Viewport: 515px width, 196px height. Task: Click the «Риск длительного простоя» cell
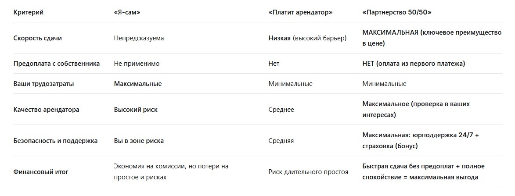[308, 171]
